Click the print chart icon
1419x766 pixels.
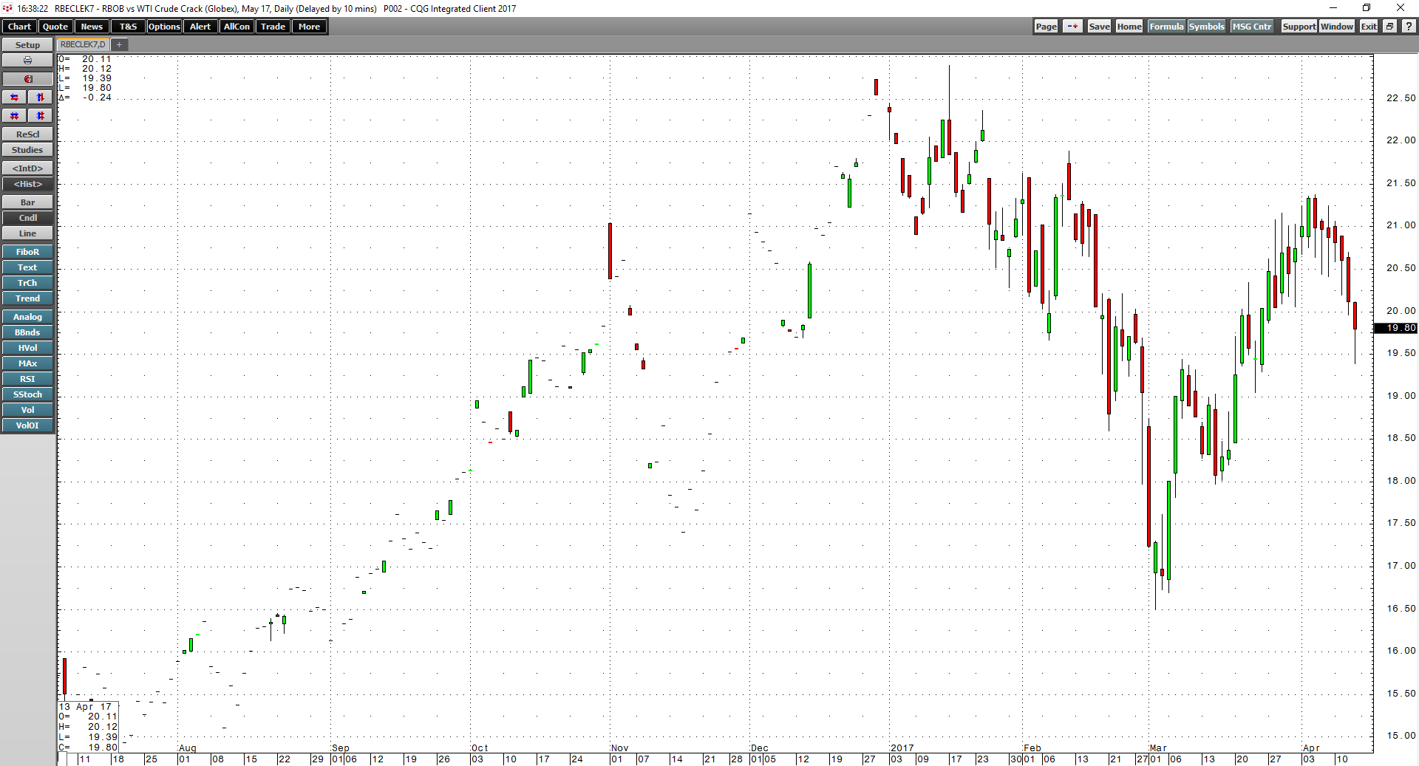27,61
